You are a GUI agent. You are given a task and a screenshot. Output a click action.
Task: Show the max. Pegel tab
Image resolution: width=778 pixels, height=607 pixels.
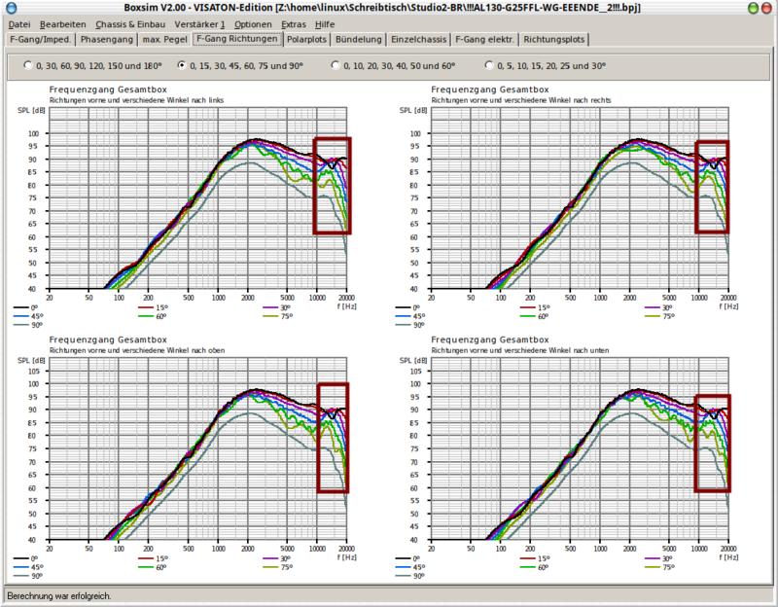tap(164, 40)
